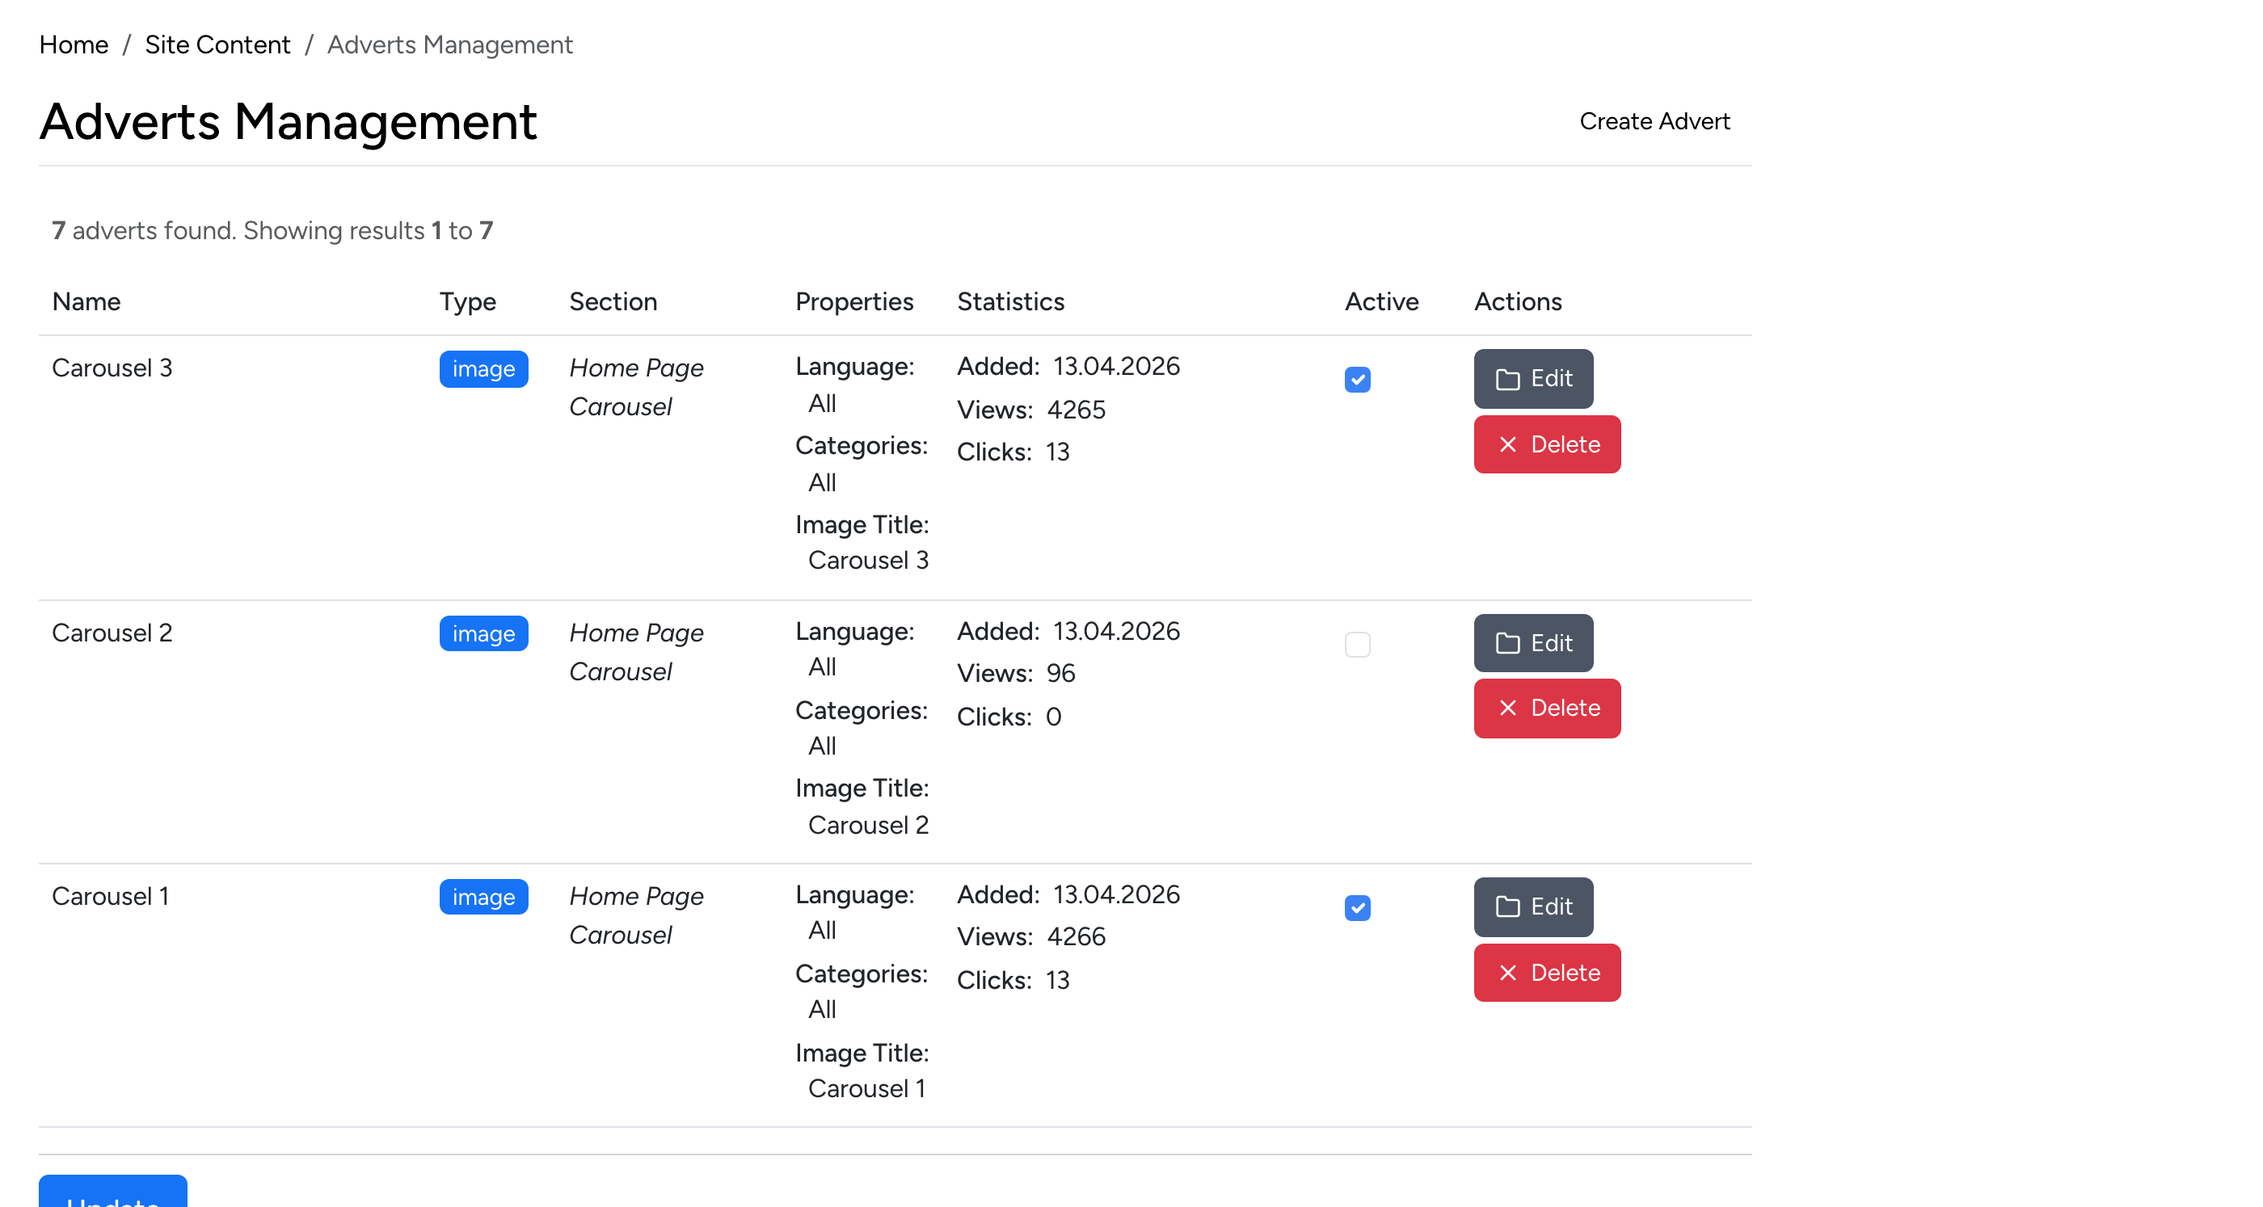Click the Statistics column header
The height and width of the screenshot is (1207, 2263).
coord(1010,301)
